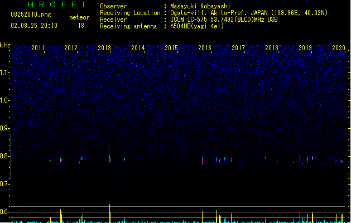351x223 pixels.
Task: Click the 2011 time marker
Action: pos(37,48)
